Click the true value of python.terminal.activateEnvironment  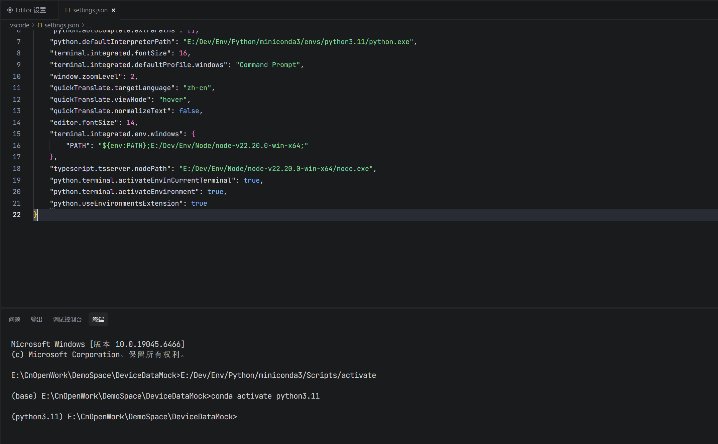coord(215,192)
